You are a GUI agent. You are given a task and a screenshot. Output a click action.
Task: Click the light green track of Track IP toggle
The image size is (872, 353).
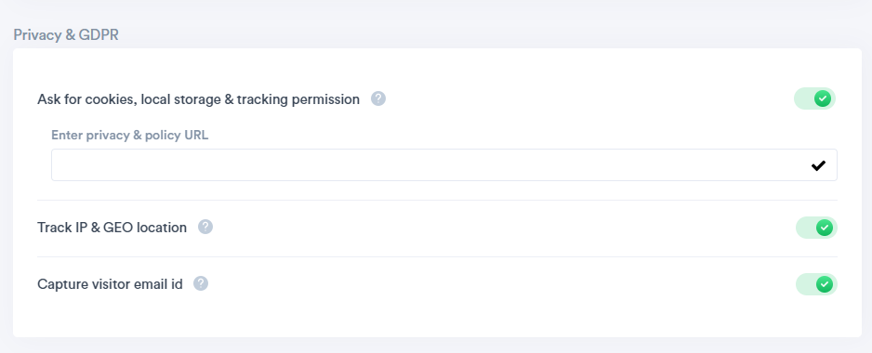(805, 228)
